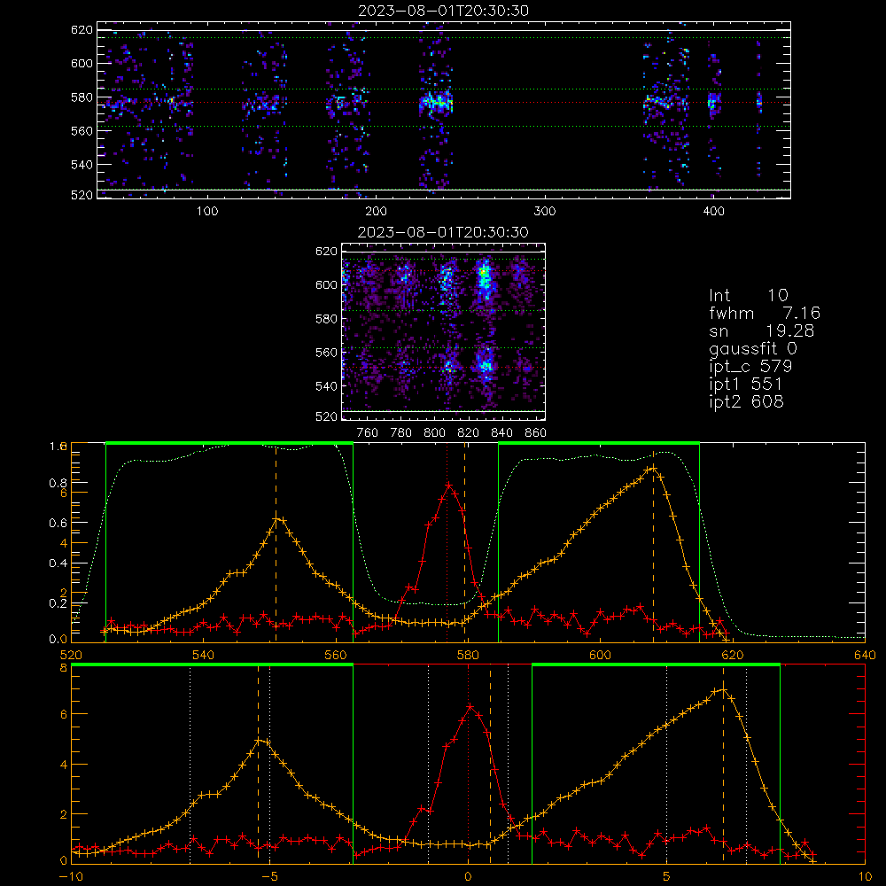Image resolution: width=886 pixels, height=886 pixels.
Task: Click the '860' tick label under the middle image
Action: 535,433
